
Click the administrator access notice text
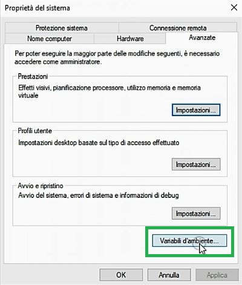pos(117,57)
